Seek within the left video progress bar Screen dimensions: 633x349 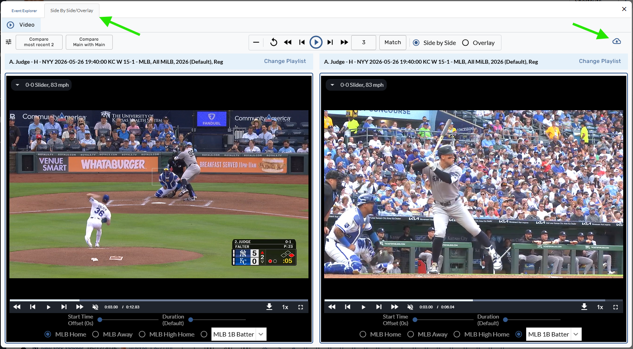tap(159, 300)
